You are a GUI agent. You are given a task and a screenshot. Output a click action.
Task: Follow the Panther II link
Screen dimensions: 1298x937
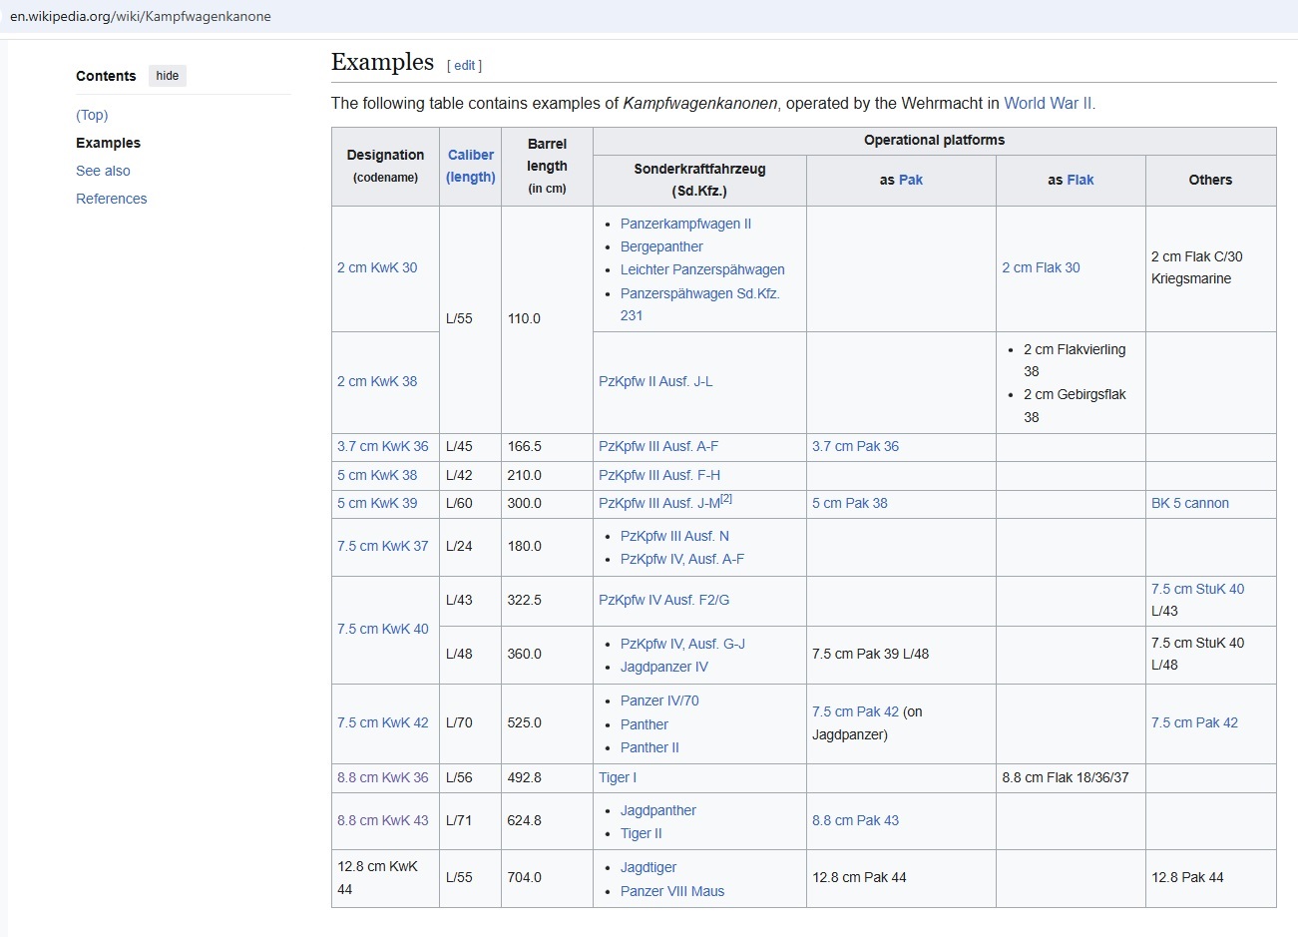click(649, 747)
